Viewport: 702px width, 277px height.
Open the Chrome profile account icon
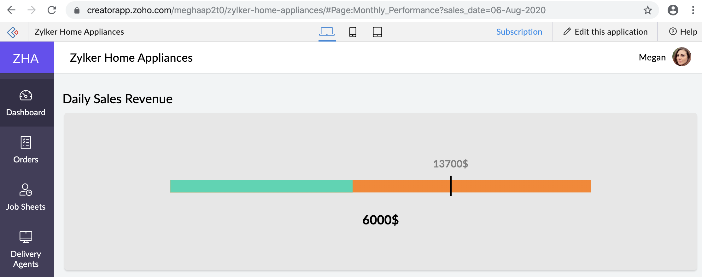tap(673, 10)
